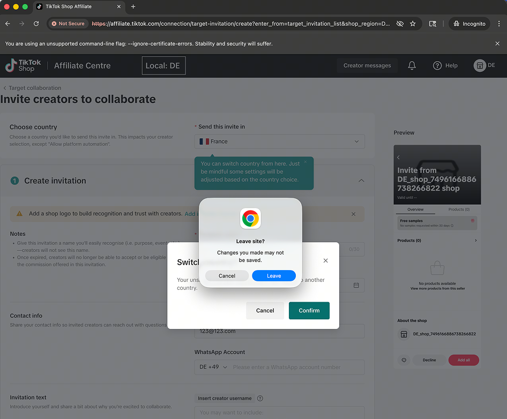Open the Help menu
This screenshot has height=419, width=507.
click(x=445, y=65)
